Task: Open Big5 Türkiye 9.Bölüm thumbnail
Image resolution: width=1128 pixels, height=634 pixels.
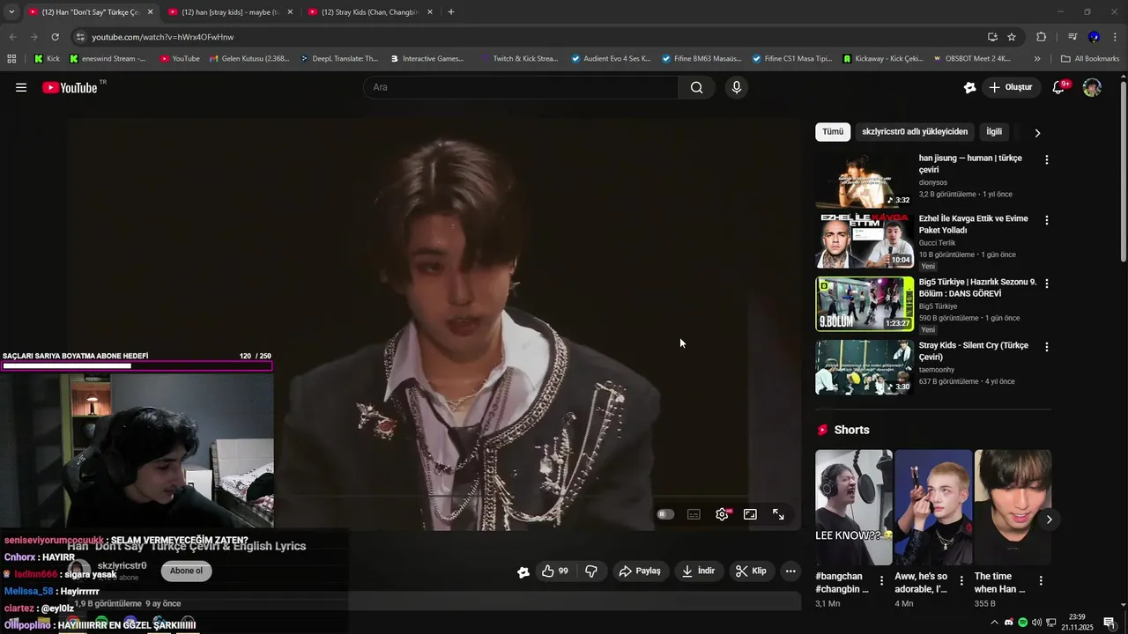Action: [865, 304]
